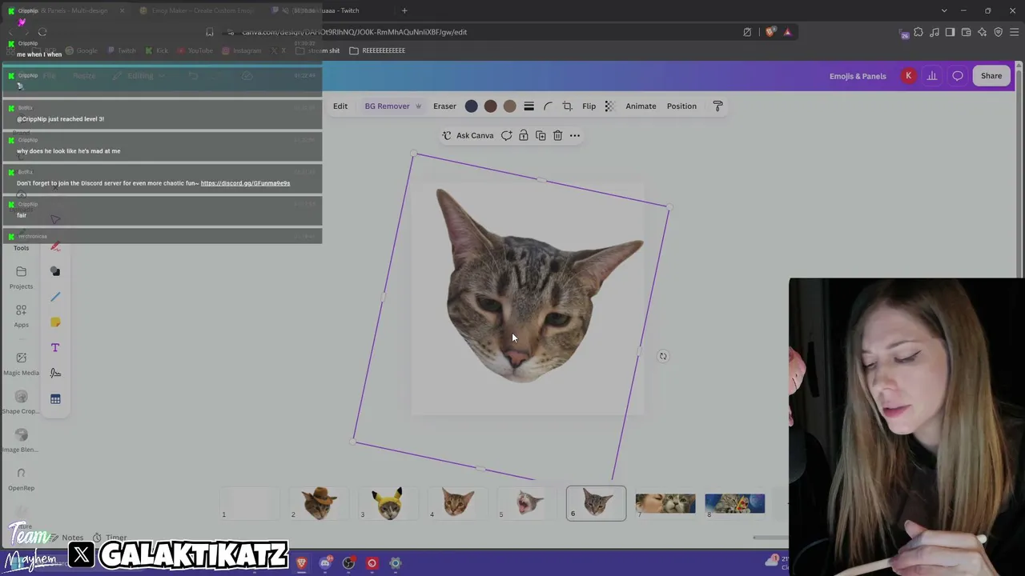Open the Animate panel
Image resolution: width=1025 pixels, height=576 pixels.
point(641,106)
